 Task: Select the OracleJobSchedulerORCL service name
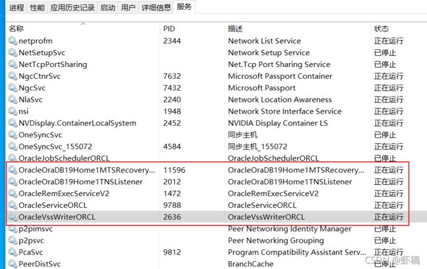pyautogui.click(x=64, y=158)
